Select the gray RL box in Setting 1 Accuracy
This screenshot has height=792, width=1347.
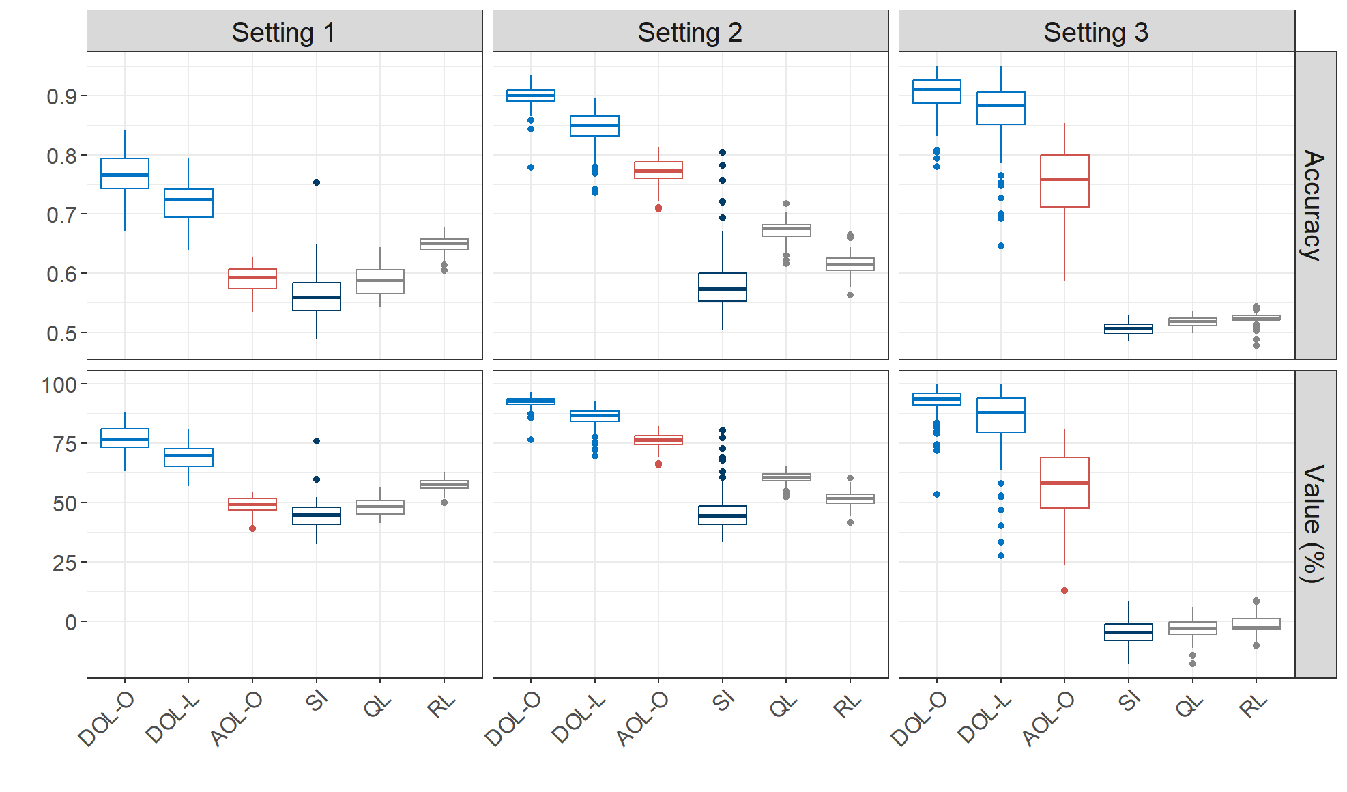point(444,244)
